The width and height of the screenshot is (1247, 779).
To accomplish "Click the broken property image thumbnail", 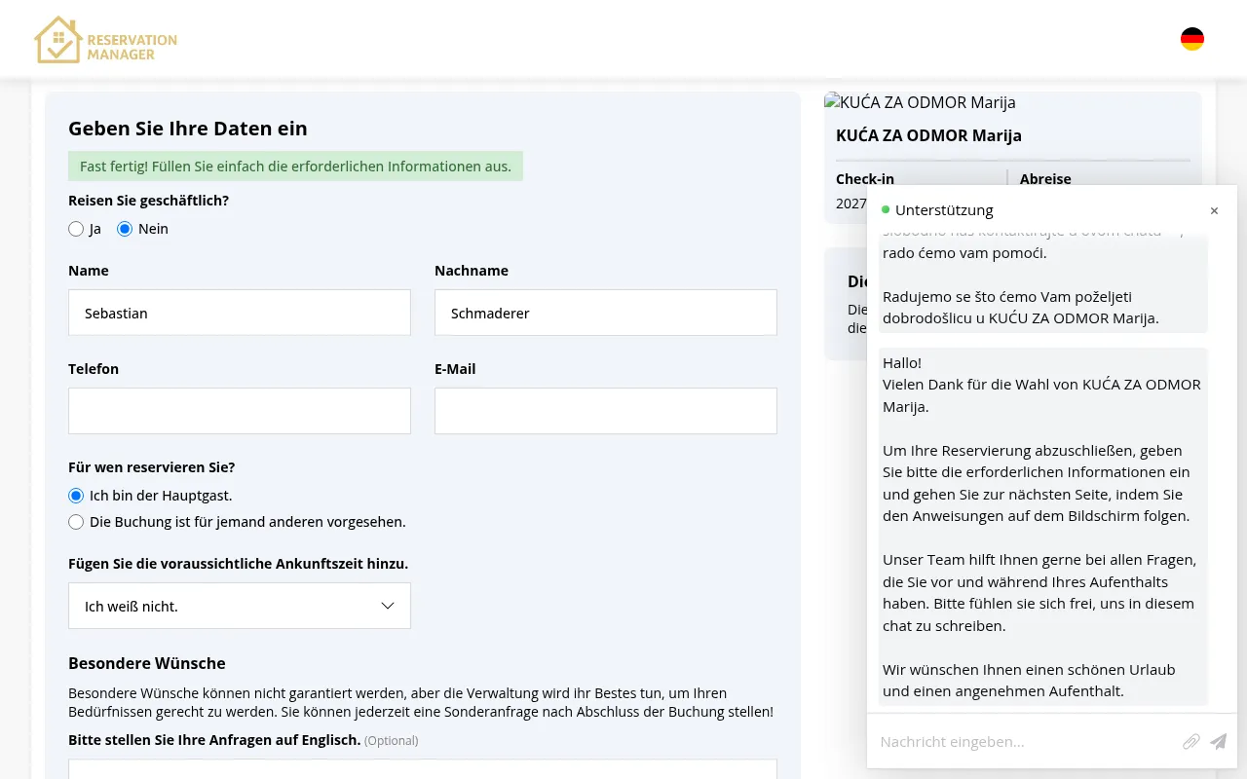I will pos(920,102).
